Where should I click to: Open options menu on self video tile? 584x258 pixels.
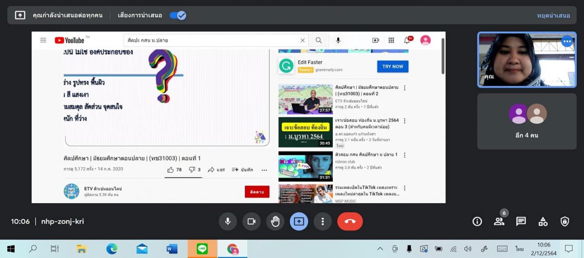pyautogui.click(x=566, y=42)
